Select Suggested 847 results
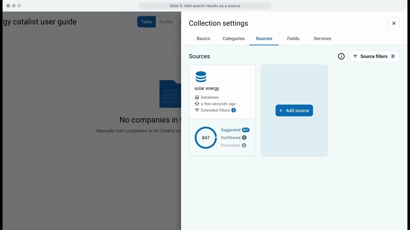Screen dimensions: 410x230 tap(235, 130)
